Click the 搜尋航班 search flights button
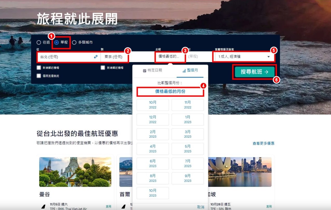Screen dimensions: 331x210 254,72
